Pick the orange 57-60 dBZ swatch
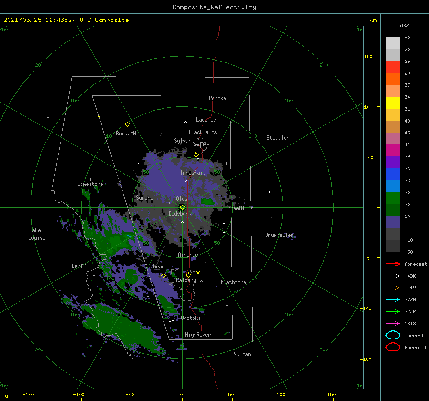 coord(393,79)
